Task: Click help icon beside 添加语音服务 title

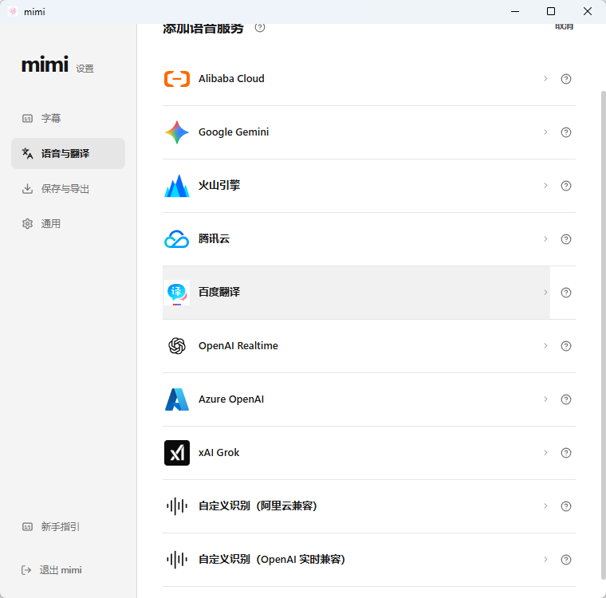Action: coord(260,27)
